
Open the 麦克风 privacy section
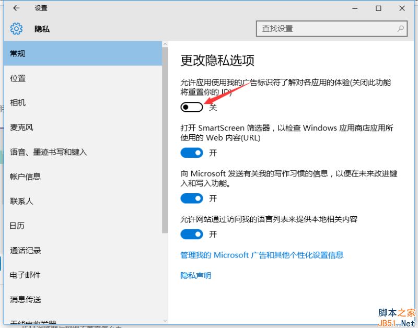coord(83,127)
